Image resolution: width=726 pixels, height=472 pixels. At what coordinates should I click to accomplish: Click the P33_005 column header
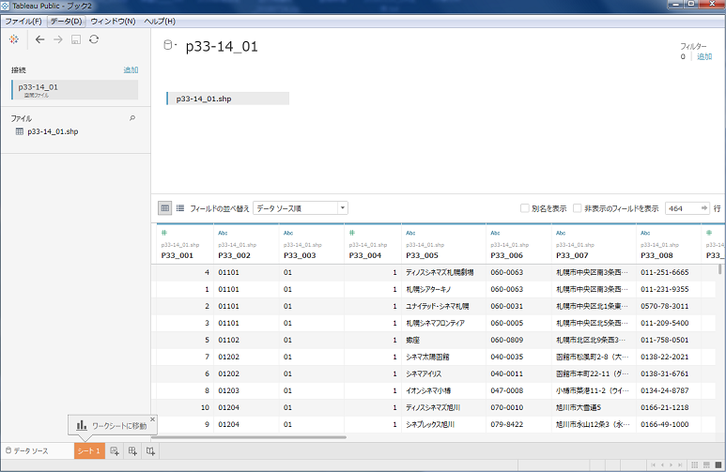coord(443,244)
